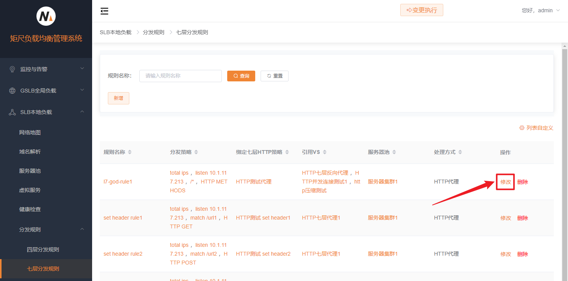Sort by 分发策略 column sort icon
Viewport: 568px width, 281px height.
coord(196,152)
